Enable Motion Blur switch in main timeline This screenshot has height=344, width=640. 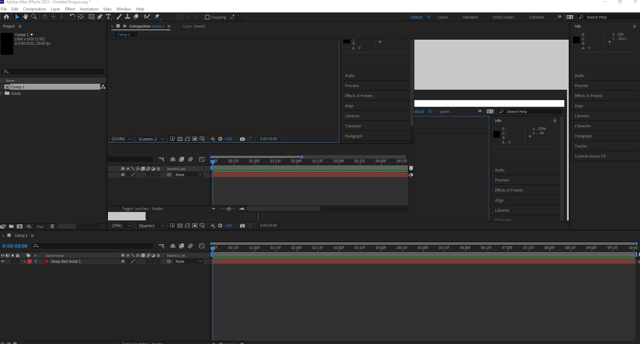pyautogui.click(x=190, y=246)
